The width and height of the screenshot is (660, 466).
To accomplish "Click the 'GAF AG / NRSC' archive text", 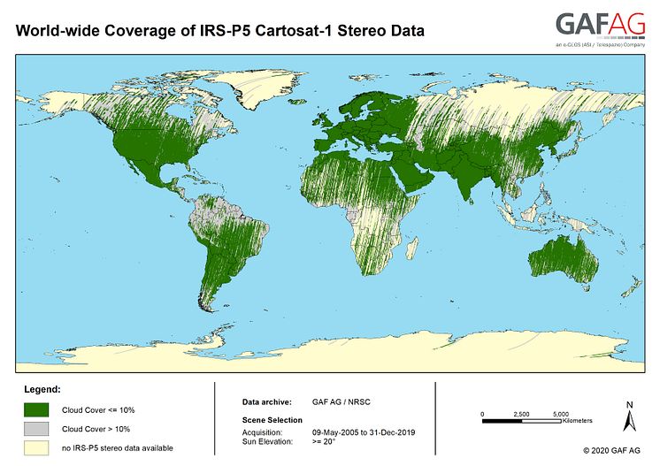I will tap(342, 401).
